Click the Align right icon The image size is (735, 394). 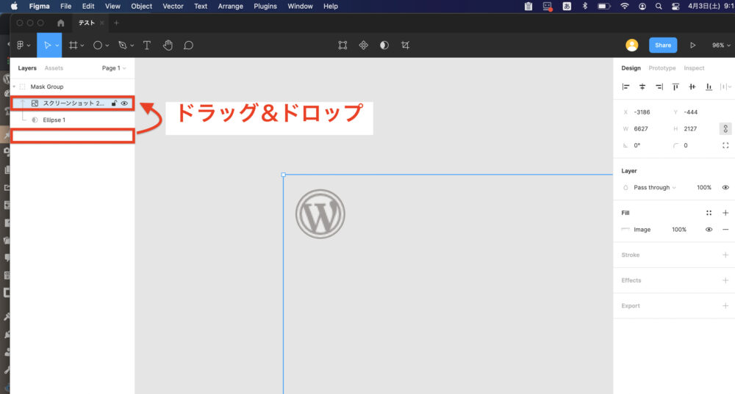coord(659,87)
